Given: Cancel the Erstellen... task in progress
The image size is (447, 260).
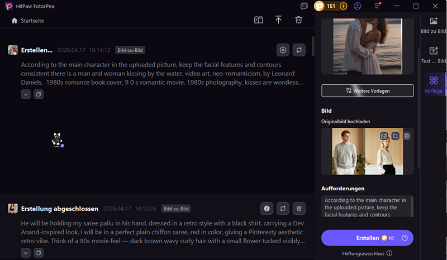Looking at the screenshot, I should point(283,50).
